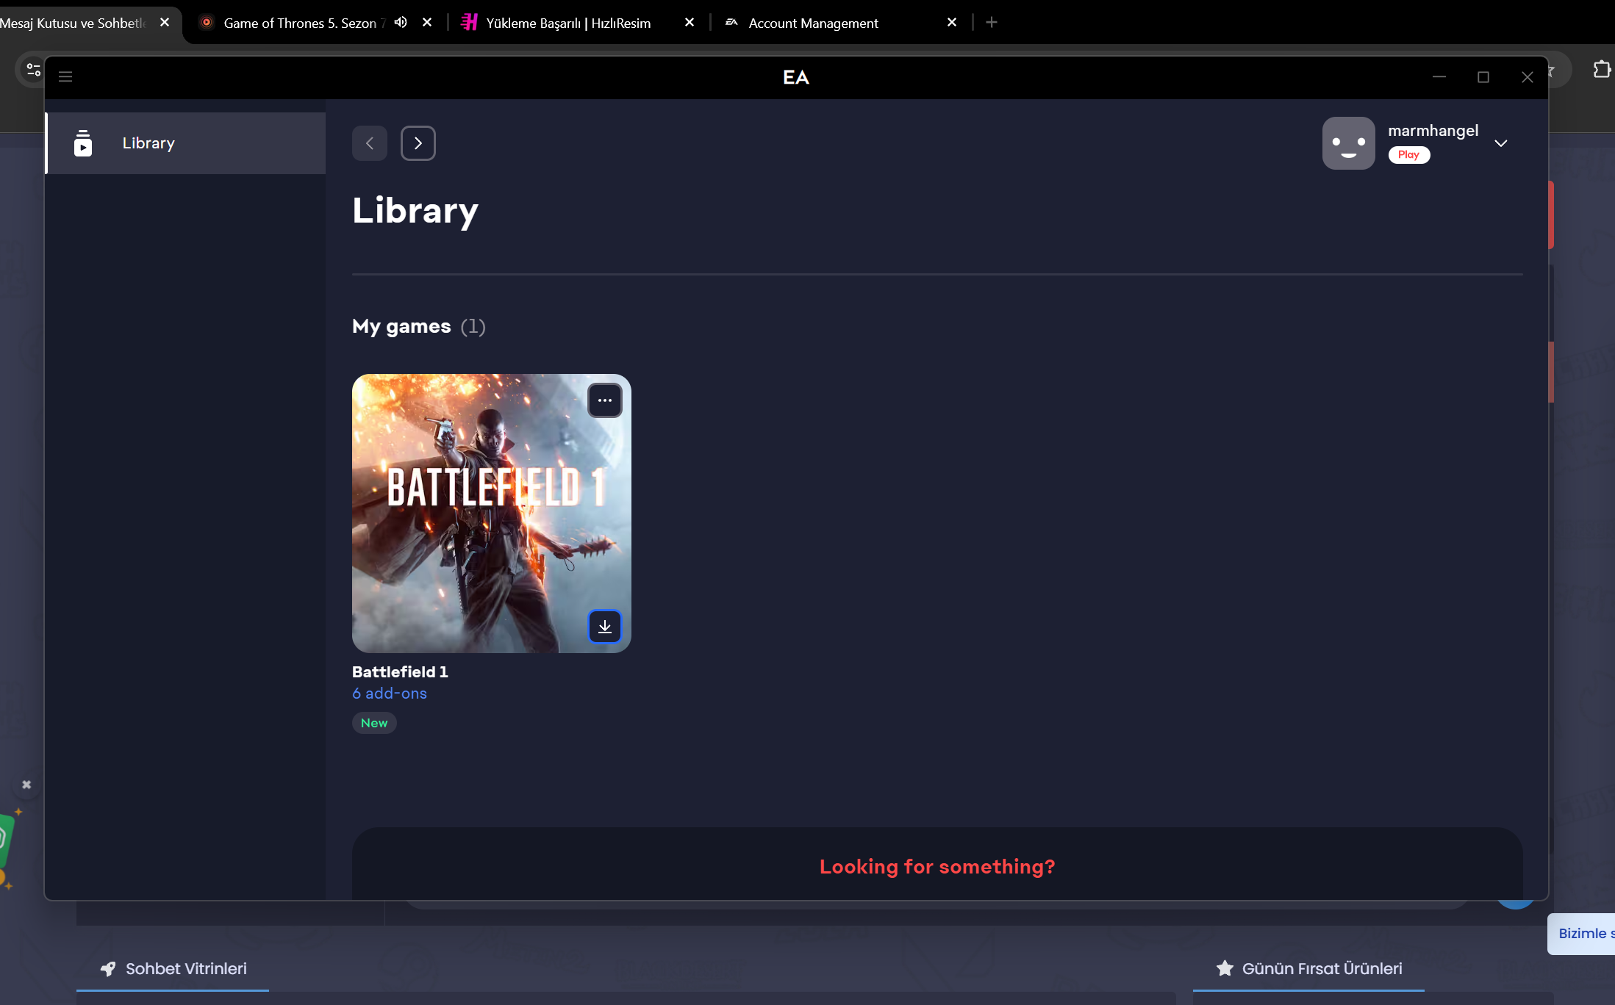Click the Bizimle chat button in browser
Viewport: 1615px width, 1005px height.
click(1582, 934)
